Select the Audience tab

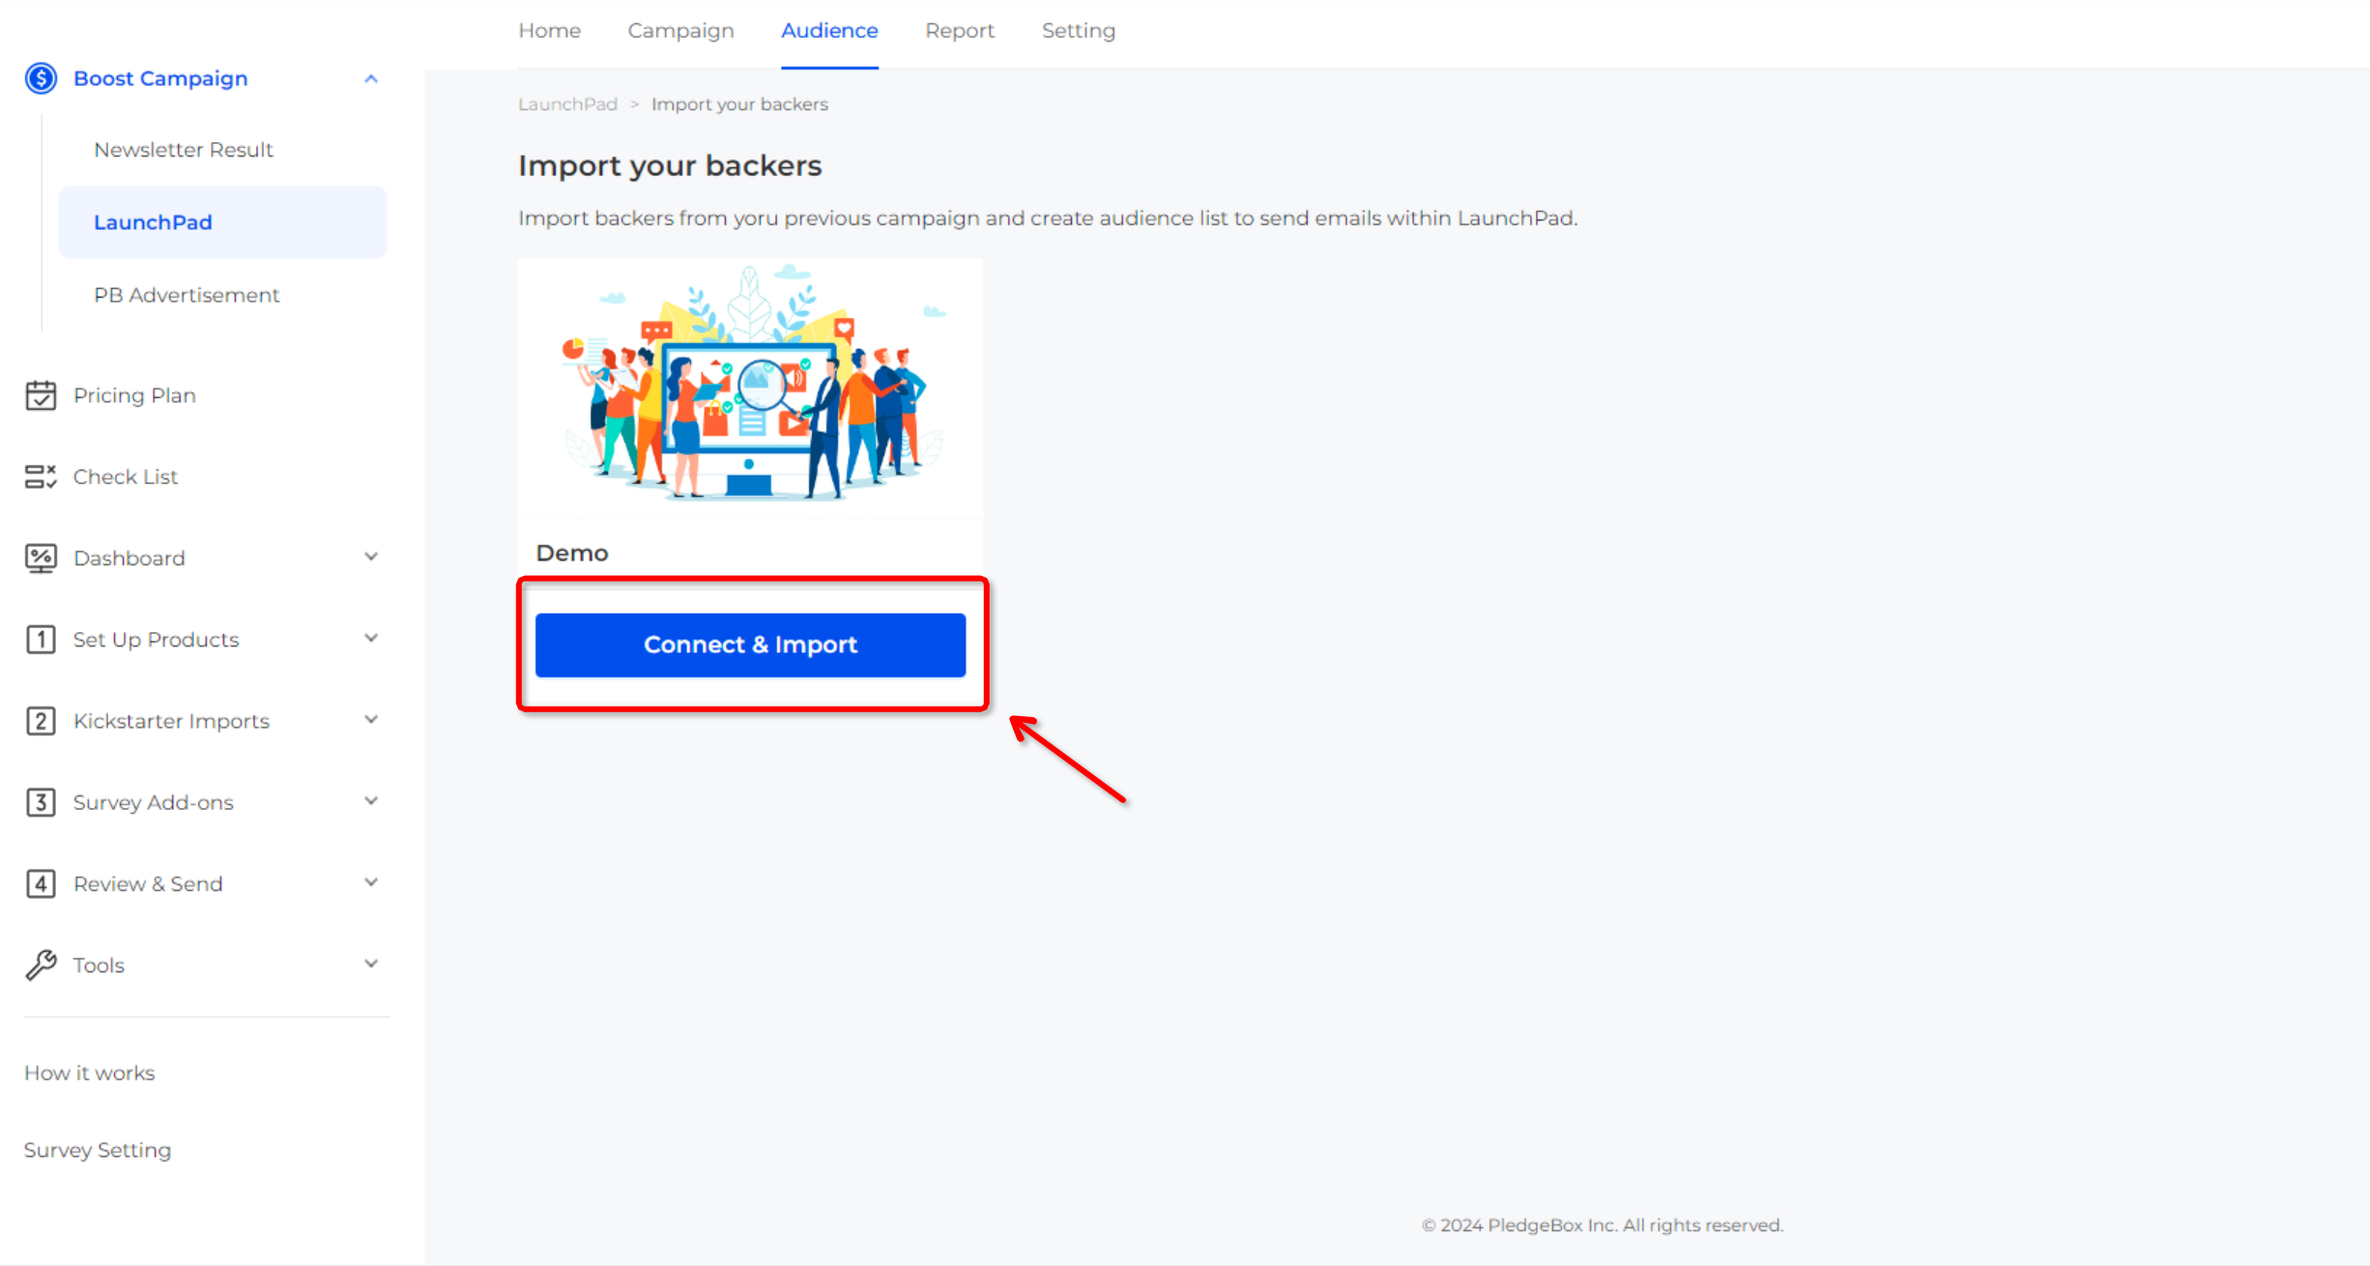[x=829, y=31]
